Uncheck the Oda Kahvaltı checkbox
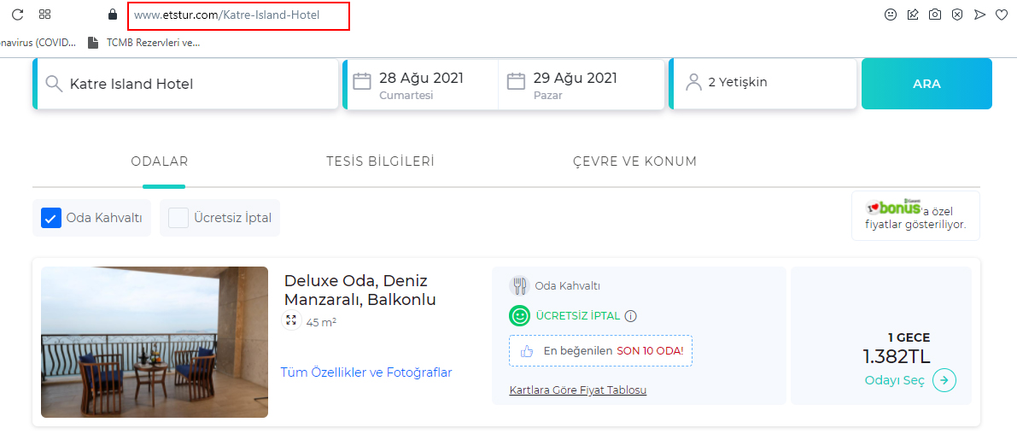This screenshot has width=1017, height=434. pos(51,218)
